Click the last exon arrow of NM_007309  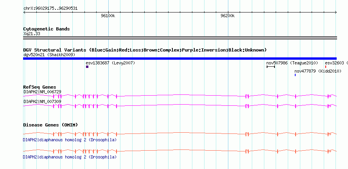click(329, 106)
